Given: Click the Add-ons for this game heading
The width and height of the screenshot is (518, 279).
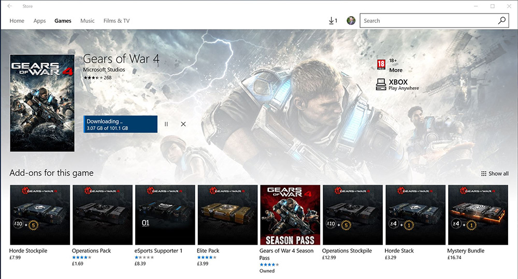Looking at the screenshot, I should point(51,173).
